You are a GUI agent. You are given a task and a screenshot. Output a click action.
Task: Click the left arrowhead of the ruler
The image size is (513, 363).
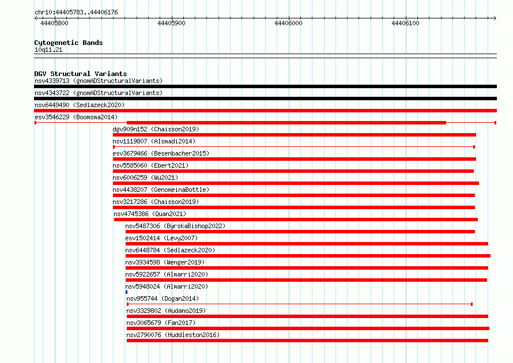tap(36, 18)
